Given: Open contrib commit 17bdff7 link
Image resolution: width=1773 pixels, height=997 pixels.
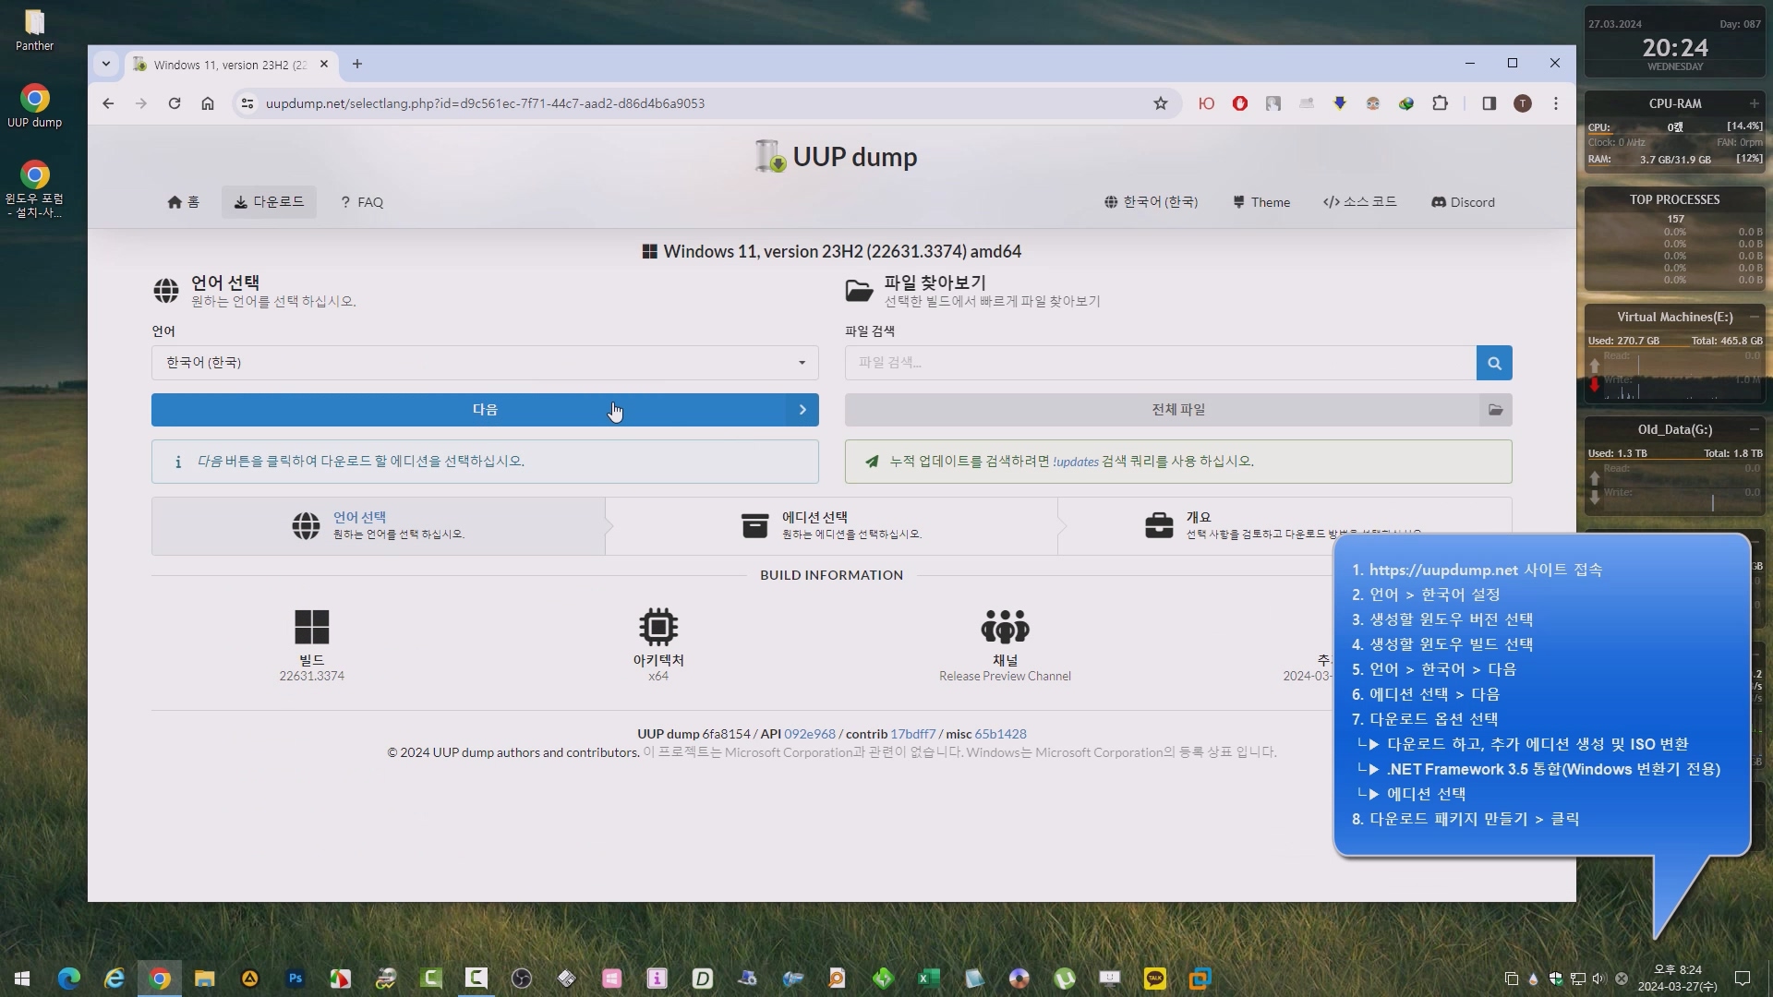Looking at the screenshot, I should (x=912, y=734).
